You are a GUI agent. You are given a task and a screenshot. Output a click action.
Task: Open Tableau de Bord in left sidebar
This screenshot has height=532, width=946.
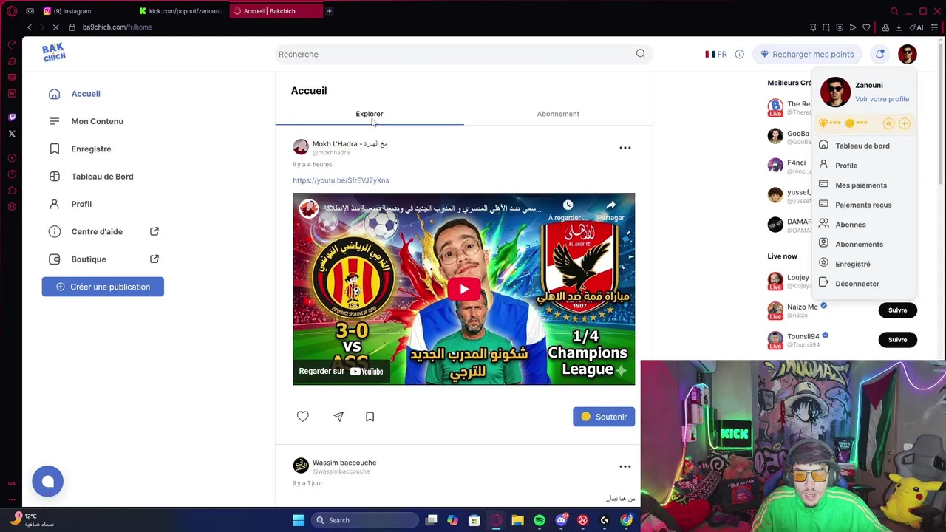tap(92, 177)
